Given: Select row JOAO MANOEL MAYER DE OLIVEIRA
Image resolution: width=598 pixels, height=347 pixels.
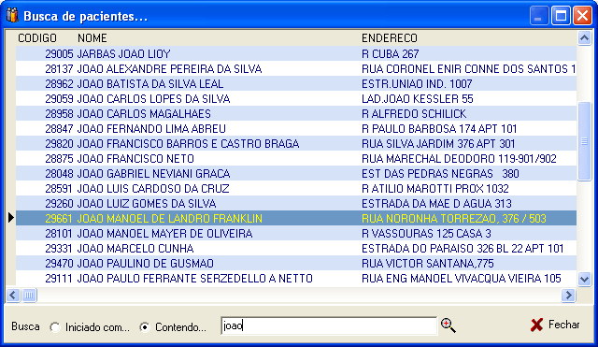Looking at the screenshot, I should [296, 233].
